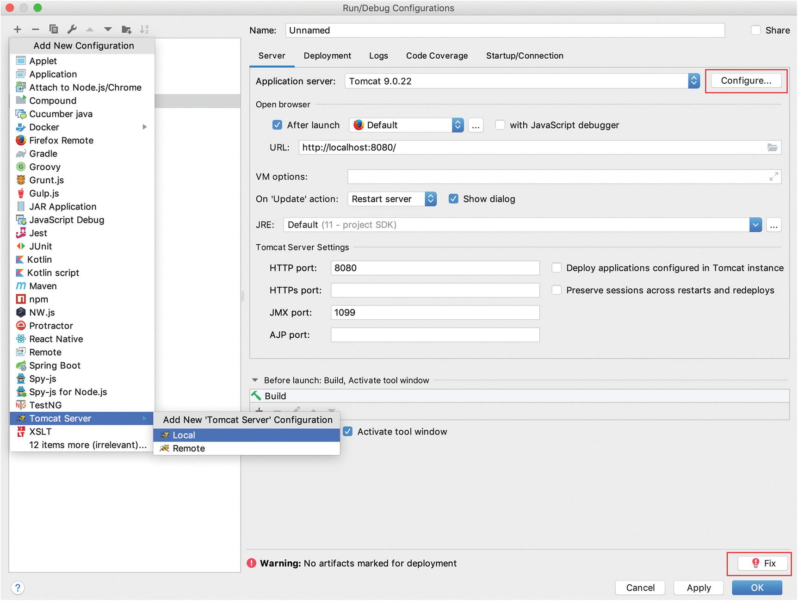Pick the Docker configuration entry
798x601 pixels.
82,127
